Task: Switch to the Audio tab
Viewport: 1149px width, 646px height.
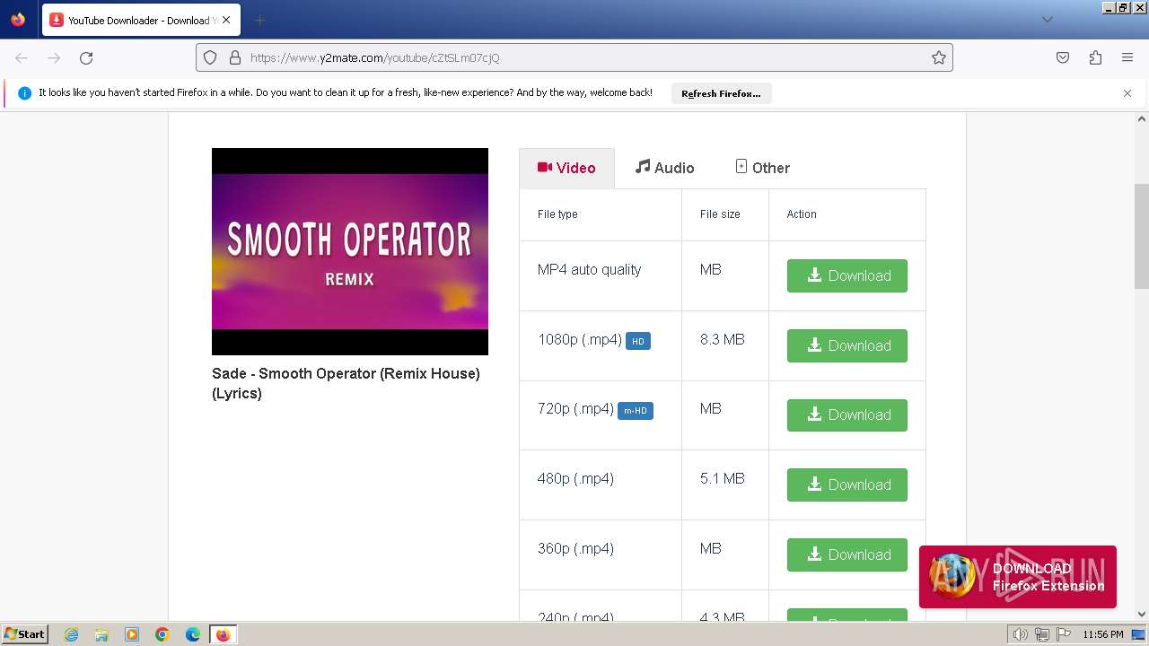Action: click(x=664, y=168)
